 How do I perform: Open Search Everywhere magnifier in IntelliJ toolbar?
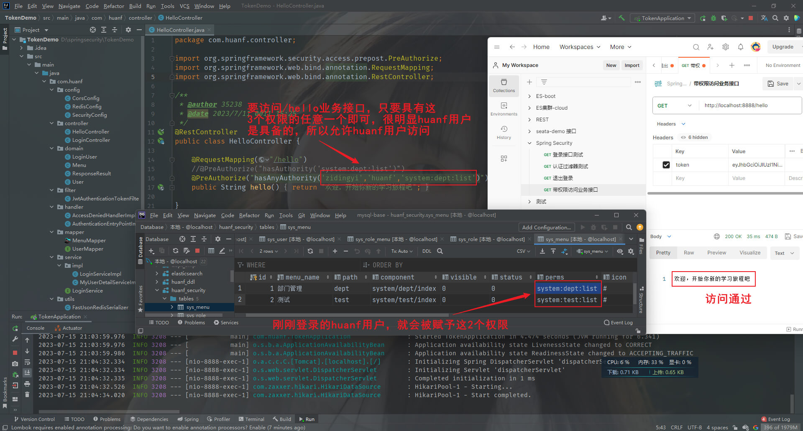[775, 18]
